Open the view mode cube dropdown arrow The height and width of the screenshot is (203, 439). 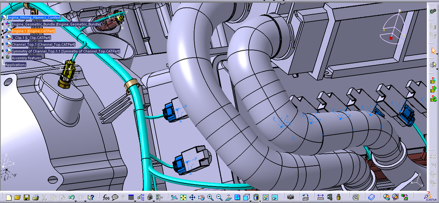click(251, 201)
